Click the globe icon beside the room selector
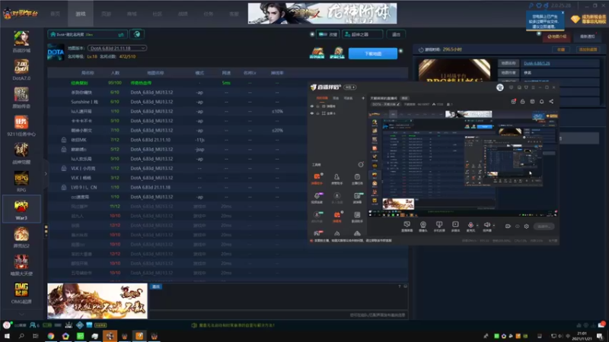Image resolution: width=609 pixels, height=342 pixels. pos(137,34)
